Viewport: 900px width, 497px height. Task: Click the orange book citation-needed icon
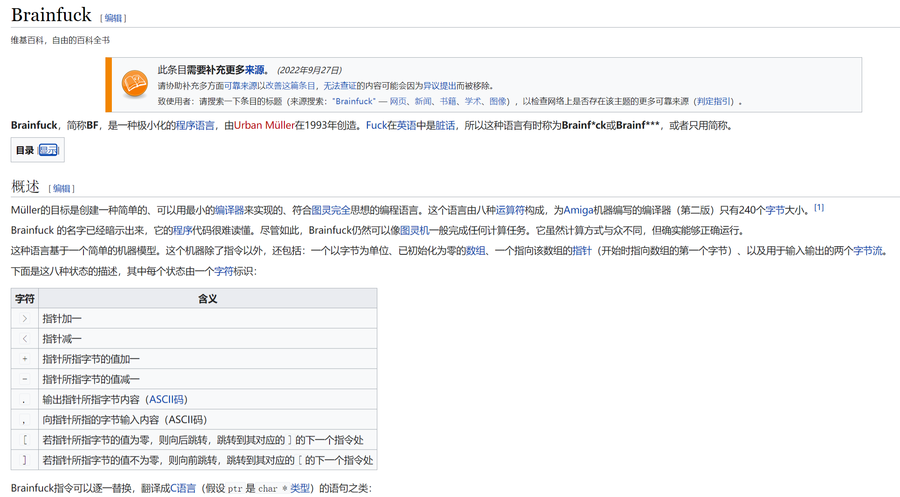(x=135, y=83)
